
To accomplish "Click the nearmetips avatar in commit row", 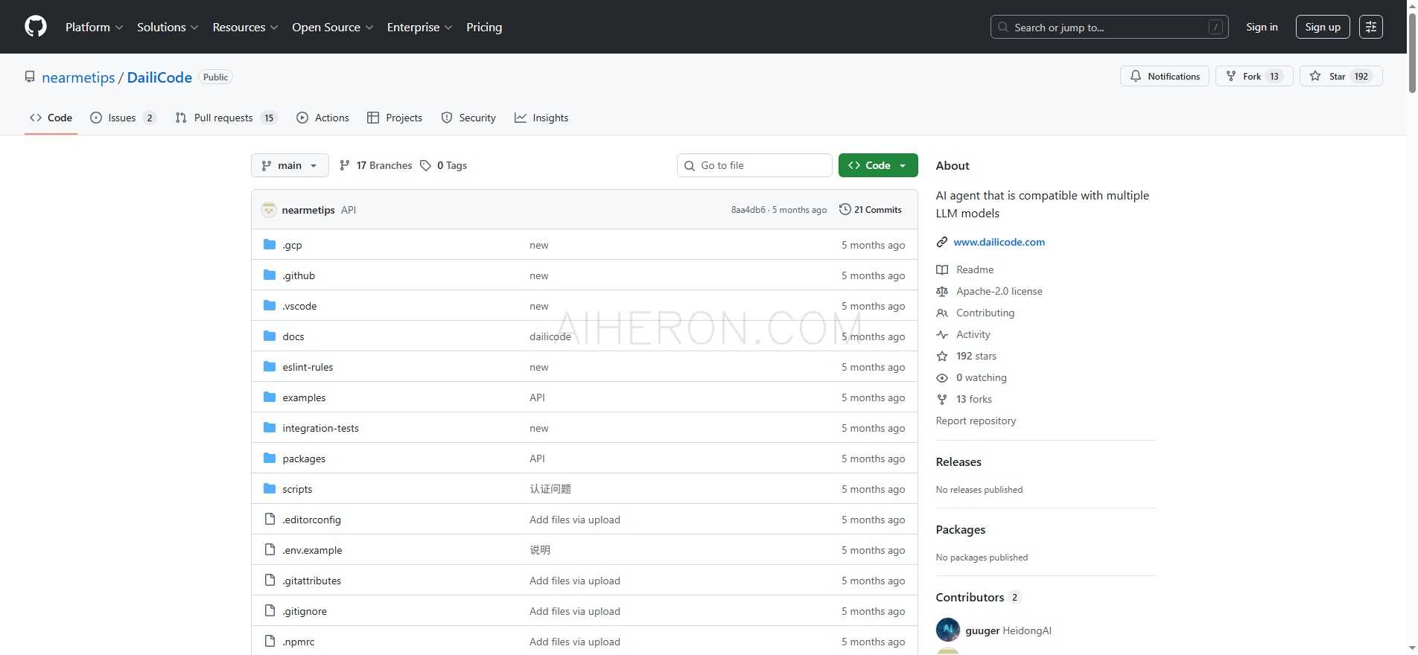I will tap(269, 210).
